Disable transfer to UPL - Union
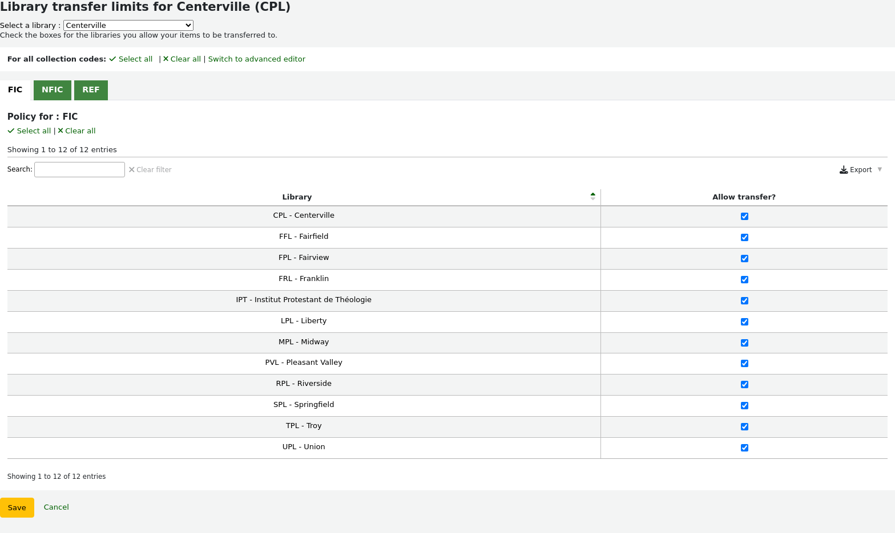Viewport: 895px width, 533px height. 744,448
